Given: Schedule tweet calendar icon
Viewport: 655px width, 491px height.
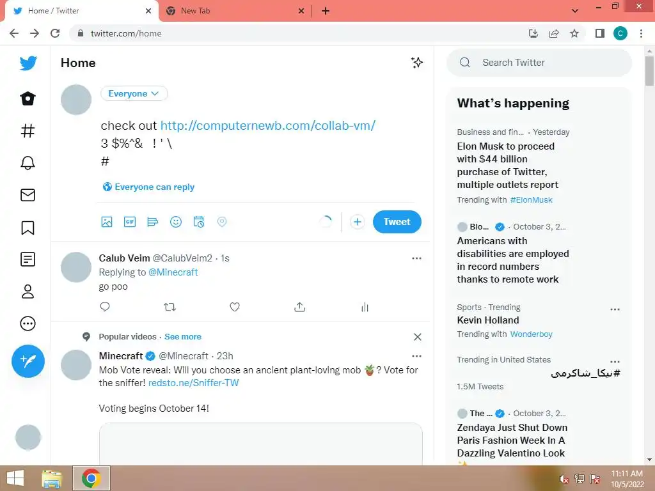Looking at the screenshot, I should point(199,222).
